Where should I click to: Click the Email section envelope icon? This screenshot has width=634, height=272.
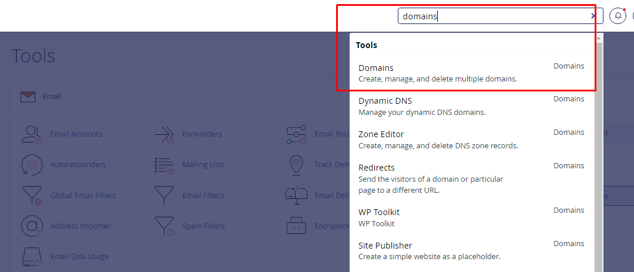click(x=28, y=97)
